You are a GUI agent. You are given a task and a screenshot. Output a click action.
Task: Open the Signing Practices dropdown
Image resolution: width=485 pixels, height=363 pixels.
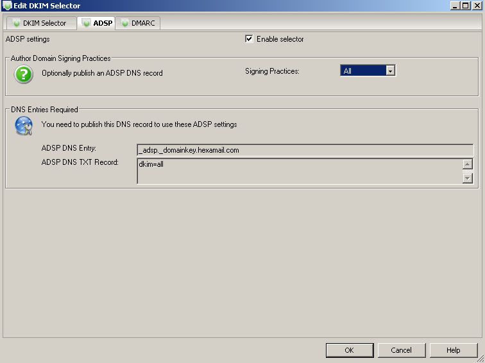click(389, 71)
